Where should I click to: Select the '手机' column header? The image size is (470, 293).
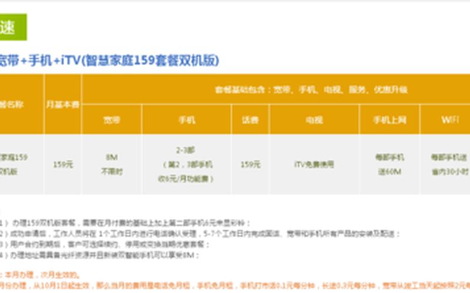click(187, 120)
